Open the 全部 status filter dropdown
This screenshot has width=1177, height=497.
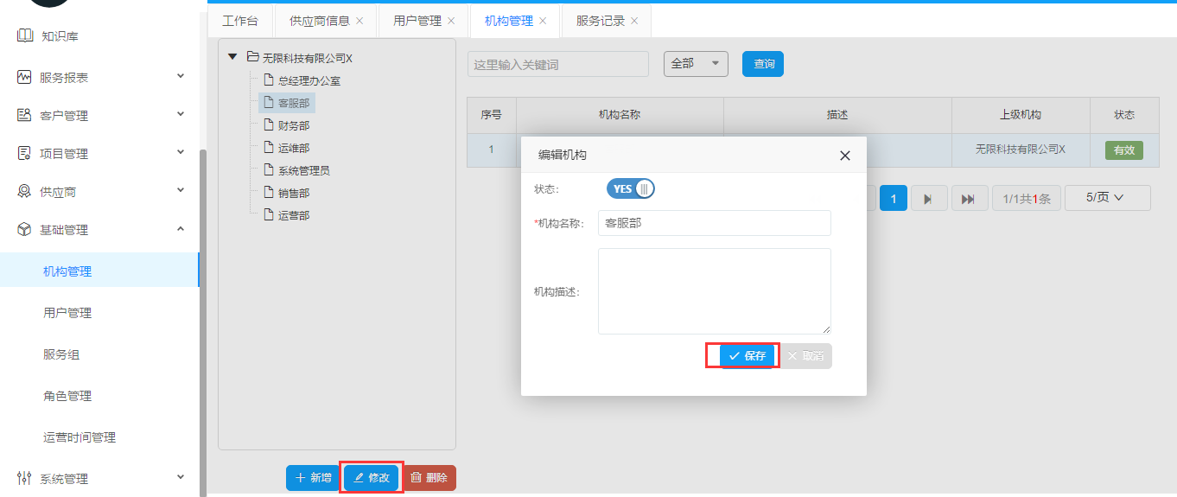(x=696, y=64)
